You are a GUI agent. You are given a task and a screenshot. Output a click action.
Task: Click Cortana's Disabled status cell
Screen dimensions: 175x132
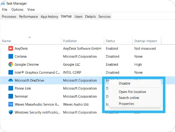pyautogui.click(x=113, y=56)
